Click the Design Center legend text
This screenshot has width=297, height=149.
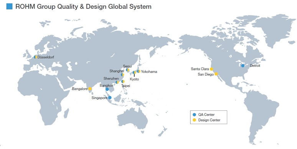click(x=209, y=120)
